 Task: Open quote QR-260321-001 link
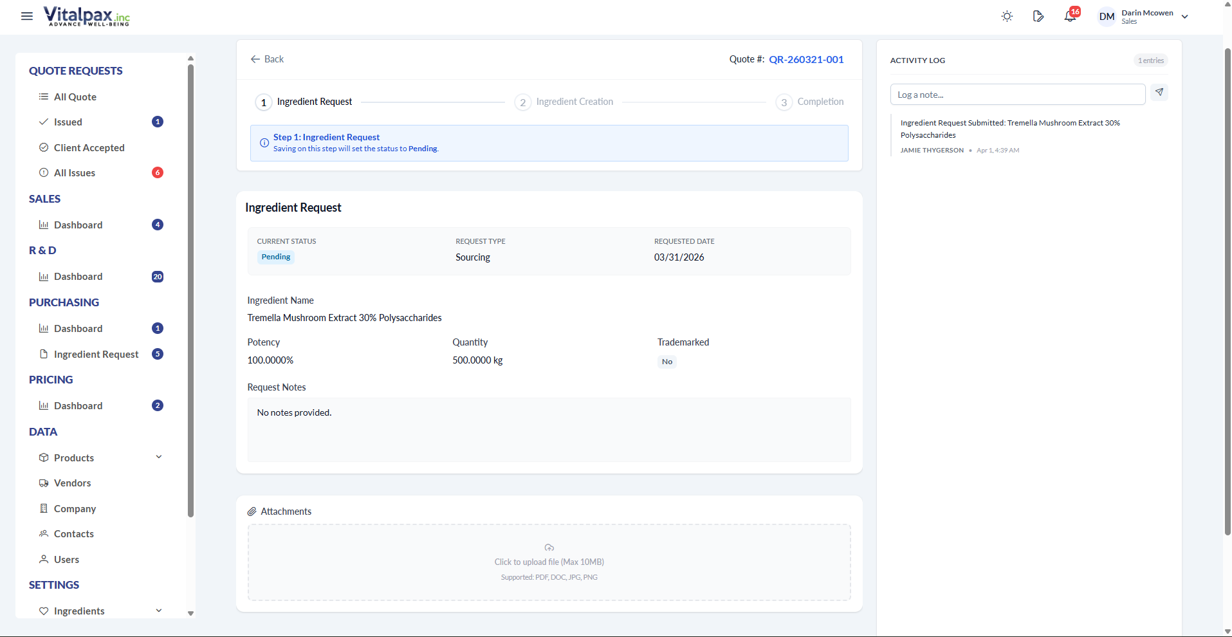806,59
